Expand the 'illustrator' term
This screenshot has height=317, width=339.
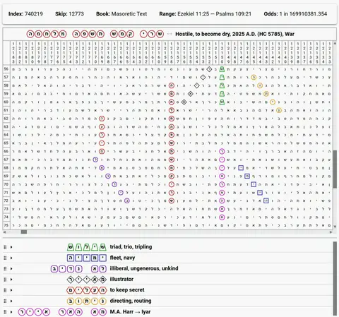pos(11,280)
